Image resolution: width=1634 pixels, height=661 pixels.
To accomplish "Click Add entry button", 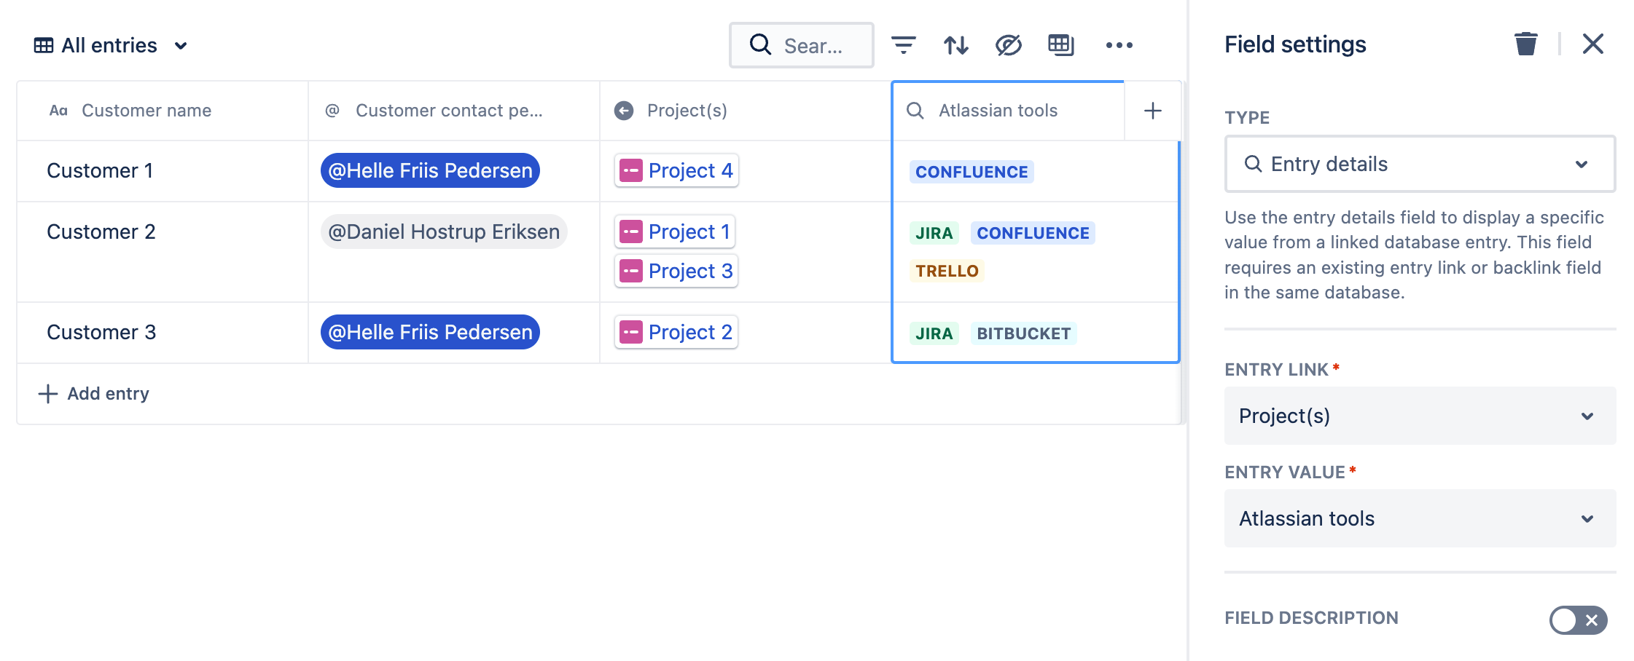I will (93, 394).
